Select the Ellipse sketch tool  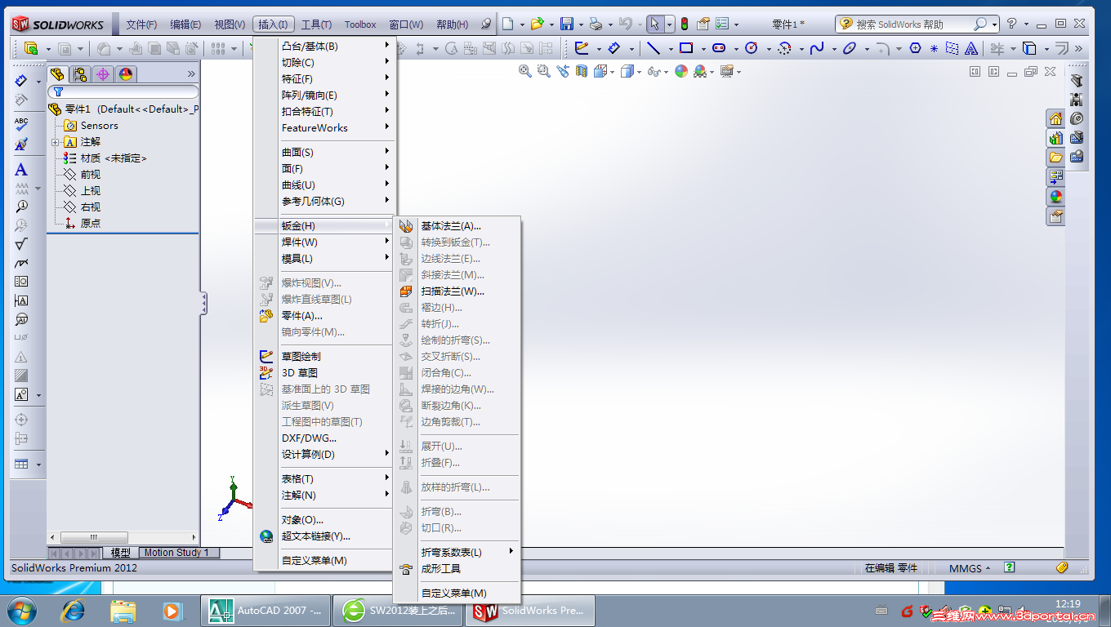850,48
